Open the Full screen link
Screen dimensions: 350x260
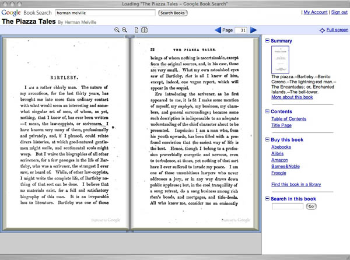pos(337,30)
